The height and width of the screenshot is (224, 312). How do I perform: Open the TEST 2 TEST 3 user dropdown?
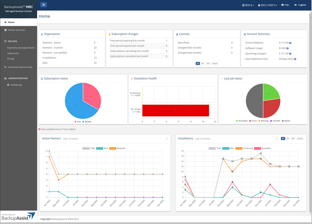pyautogui.click(x=268, y=5)
